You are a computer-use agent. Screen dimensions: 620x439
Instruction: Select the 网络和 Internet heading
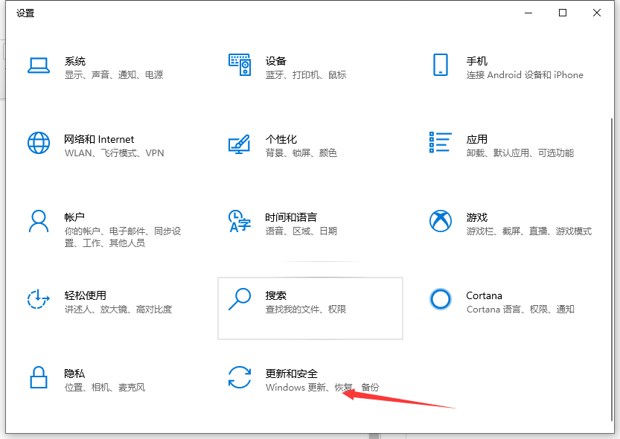[x=99, y=139]
